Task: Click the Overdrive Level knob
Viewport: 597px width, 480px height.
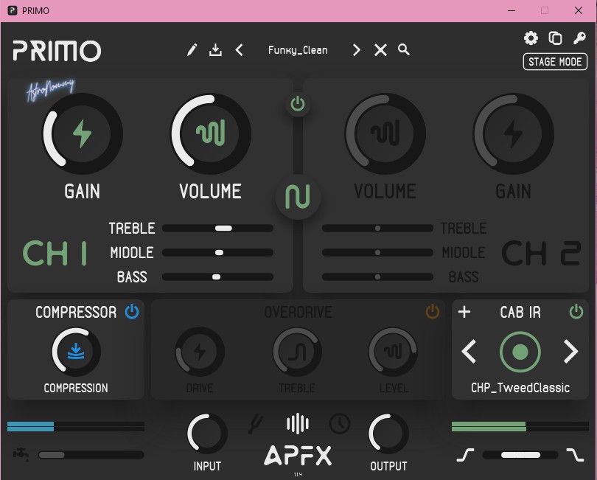Action: pyautogui.click(x=393, y=352)
